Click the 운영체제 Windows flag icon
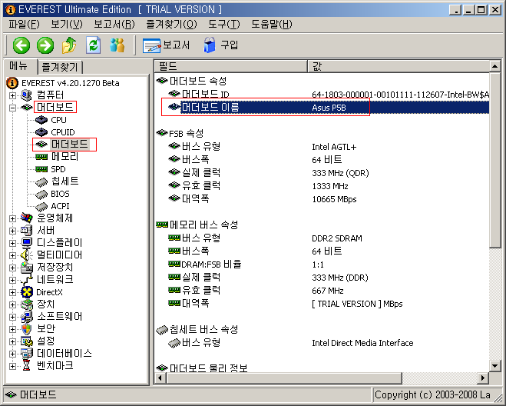 pyautogui.click(x=26, y=218)
